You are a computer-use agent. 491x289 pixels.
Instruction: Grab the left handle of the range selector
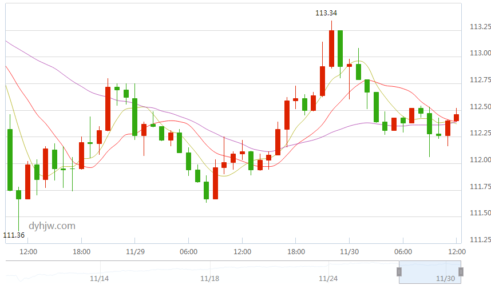399,272
